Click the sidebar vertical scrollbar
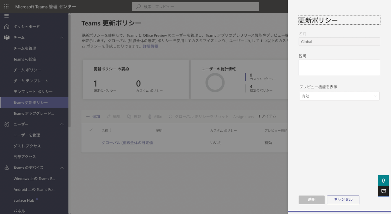 [69, 70]
